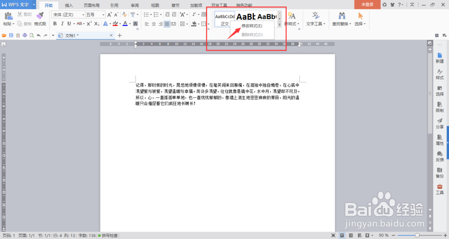The height and width of the screenshot is (239, 449).
Task: Align text left
Action: pos(147,24)
